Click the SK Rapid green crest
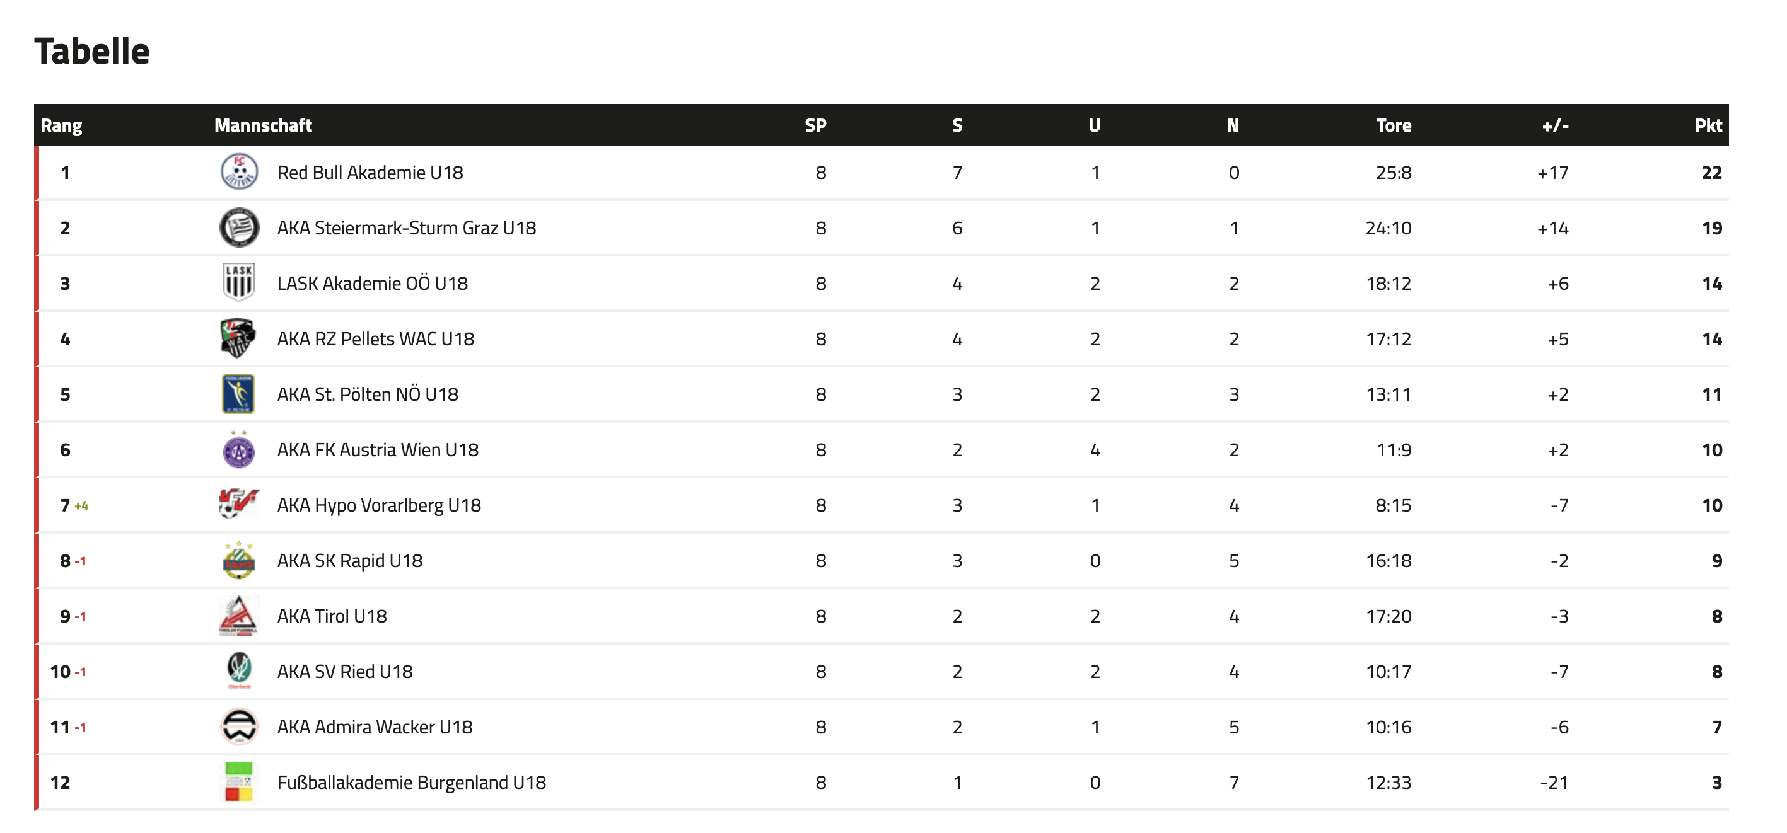The width and height of the screenshot is (1787, 833). 238,560
